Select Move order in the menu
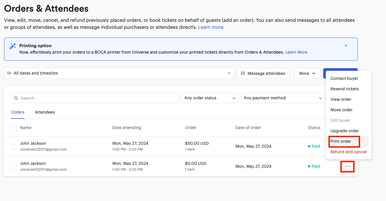 click(x=341, y=110)
